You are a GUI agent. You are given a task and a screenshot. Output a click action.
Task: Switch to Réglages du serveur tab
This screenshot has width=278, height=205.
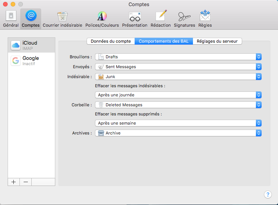tap(217, 41)
